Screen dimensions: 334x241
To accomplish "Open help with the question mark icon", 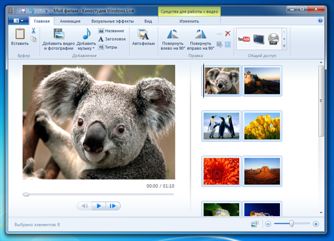I will 320,21.
